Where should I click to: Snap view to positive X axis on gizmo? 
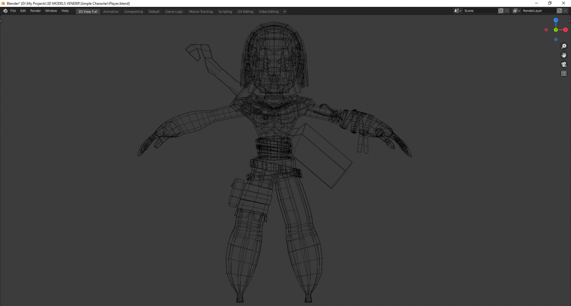[x=565, y=30]
